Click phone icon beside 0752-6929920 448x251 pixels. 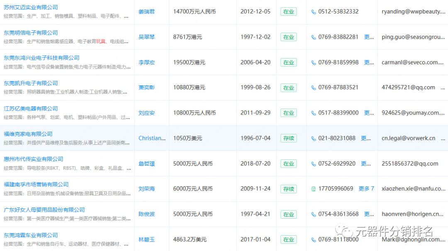coord(314,164)
